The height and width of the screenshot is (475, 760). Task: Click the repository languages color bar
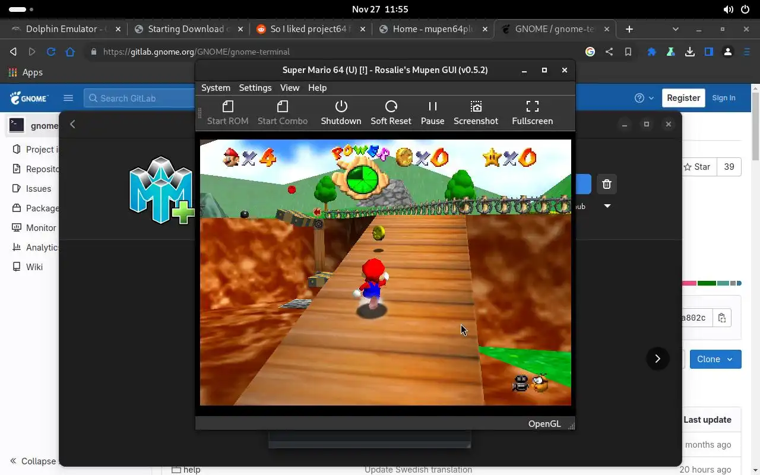711,283
